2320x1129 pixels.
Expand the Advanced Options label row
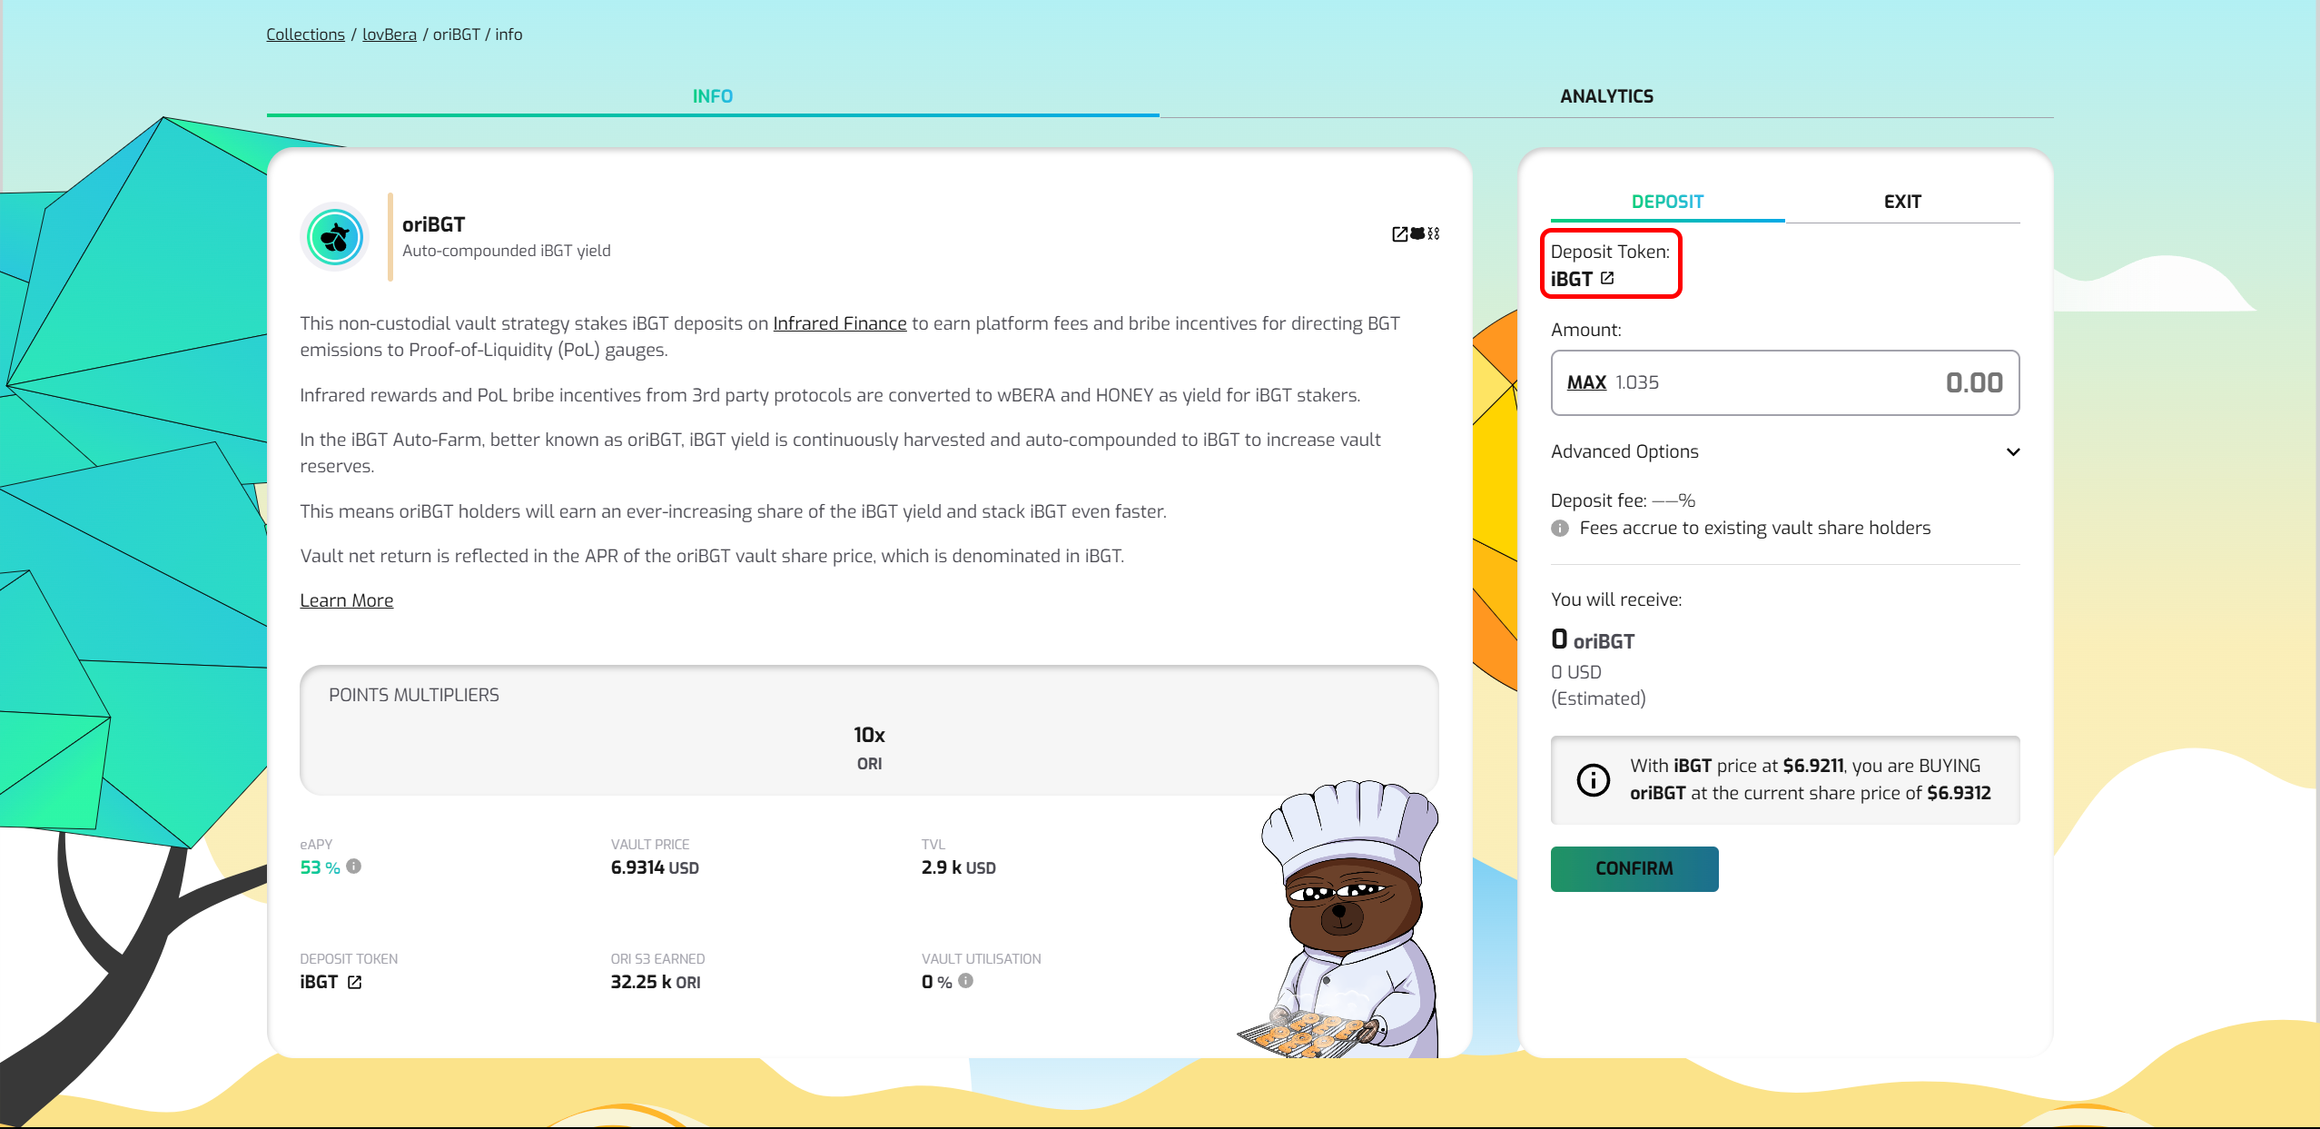pos(1624,451)
